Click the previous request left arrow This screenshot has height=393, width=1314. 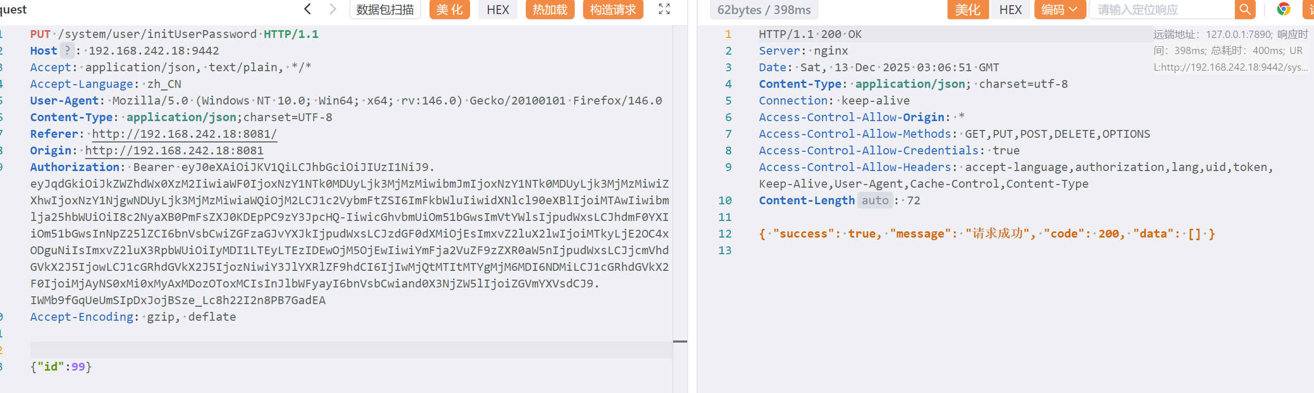tap(308, 9)
